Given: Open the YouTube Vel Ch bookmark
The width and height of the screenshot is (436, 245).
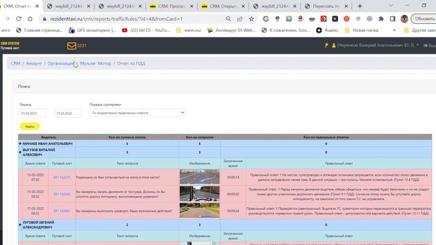Looking at the screenshot, I should (146, 30).
